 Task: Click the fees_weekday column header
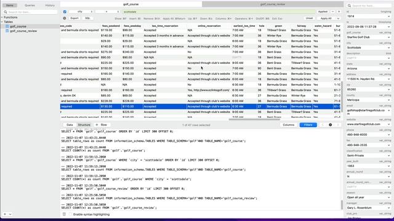(132, 26)
